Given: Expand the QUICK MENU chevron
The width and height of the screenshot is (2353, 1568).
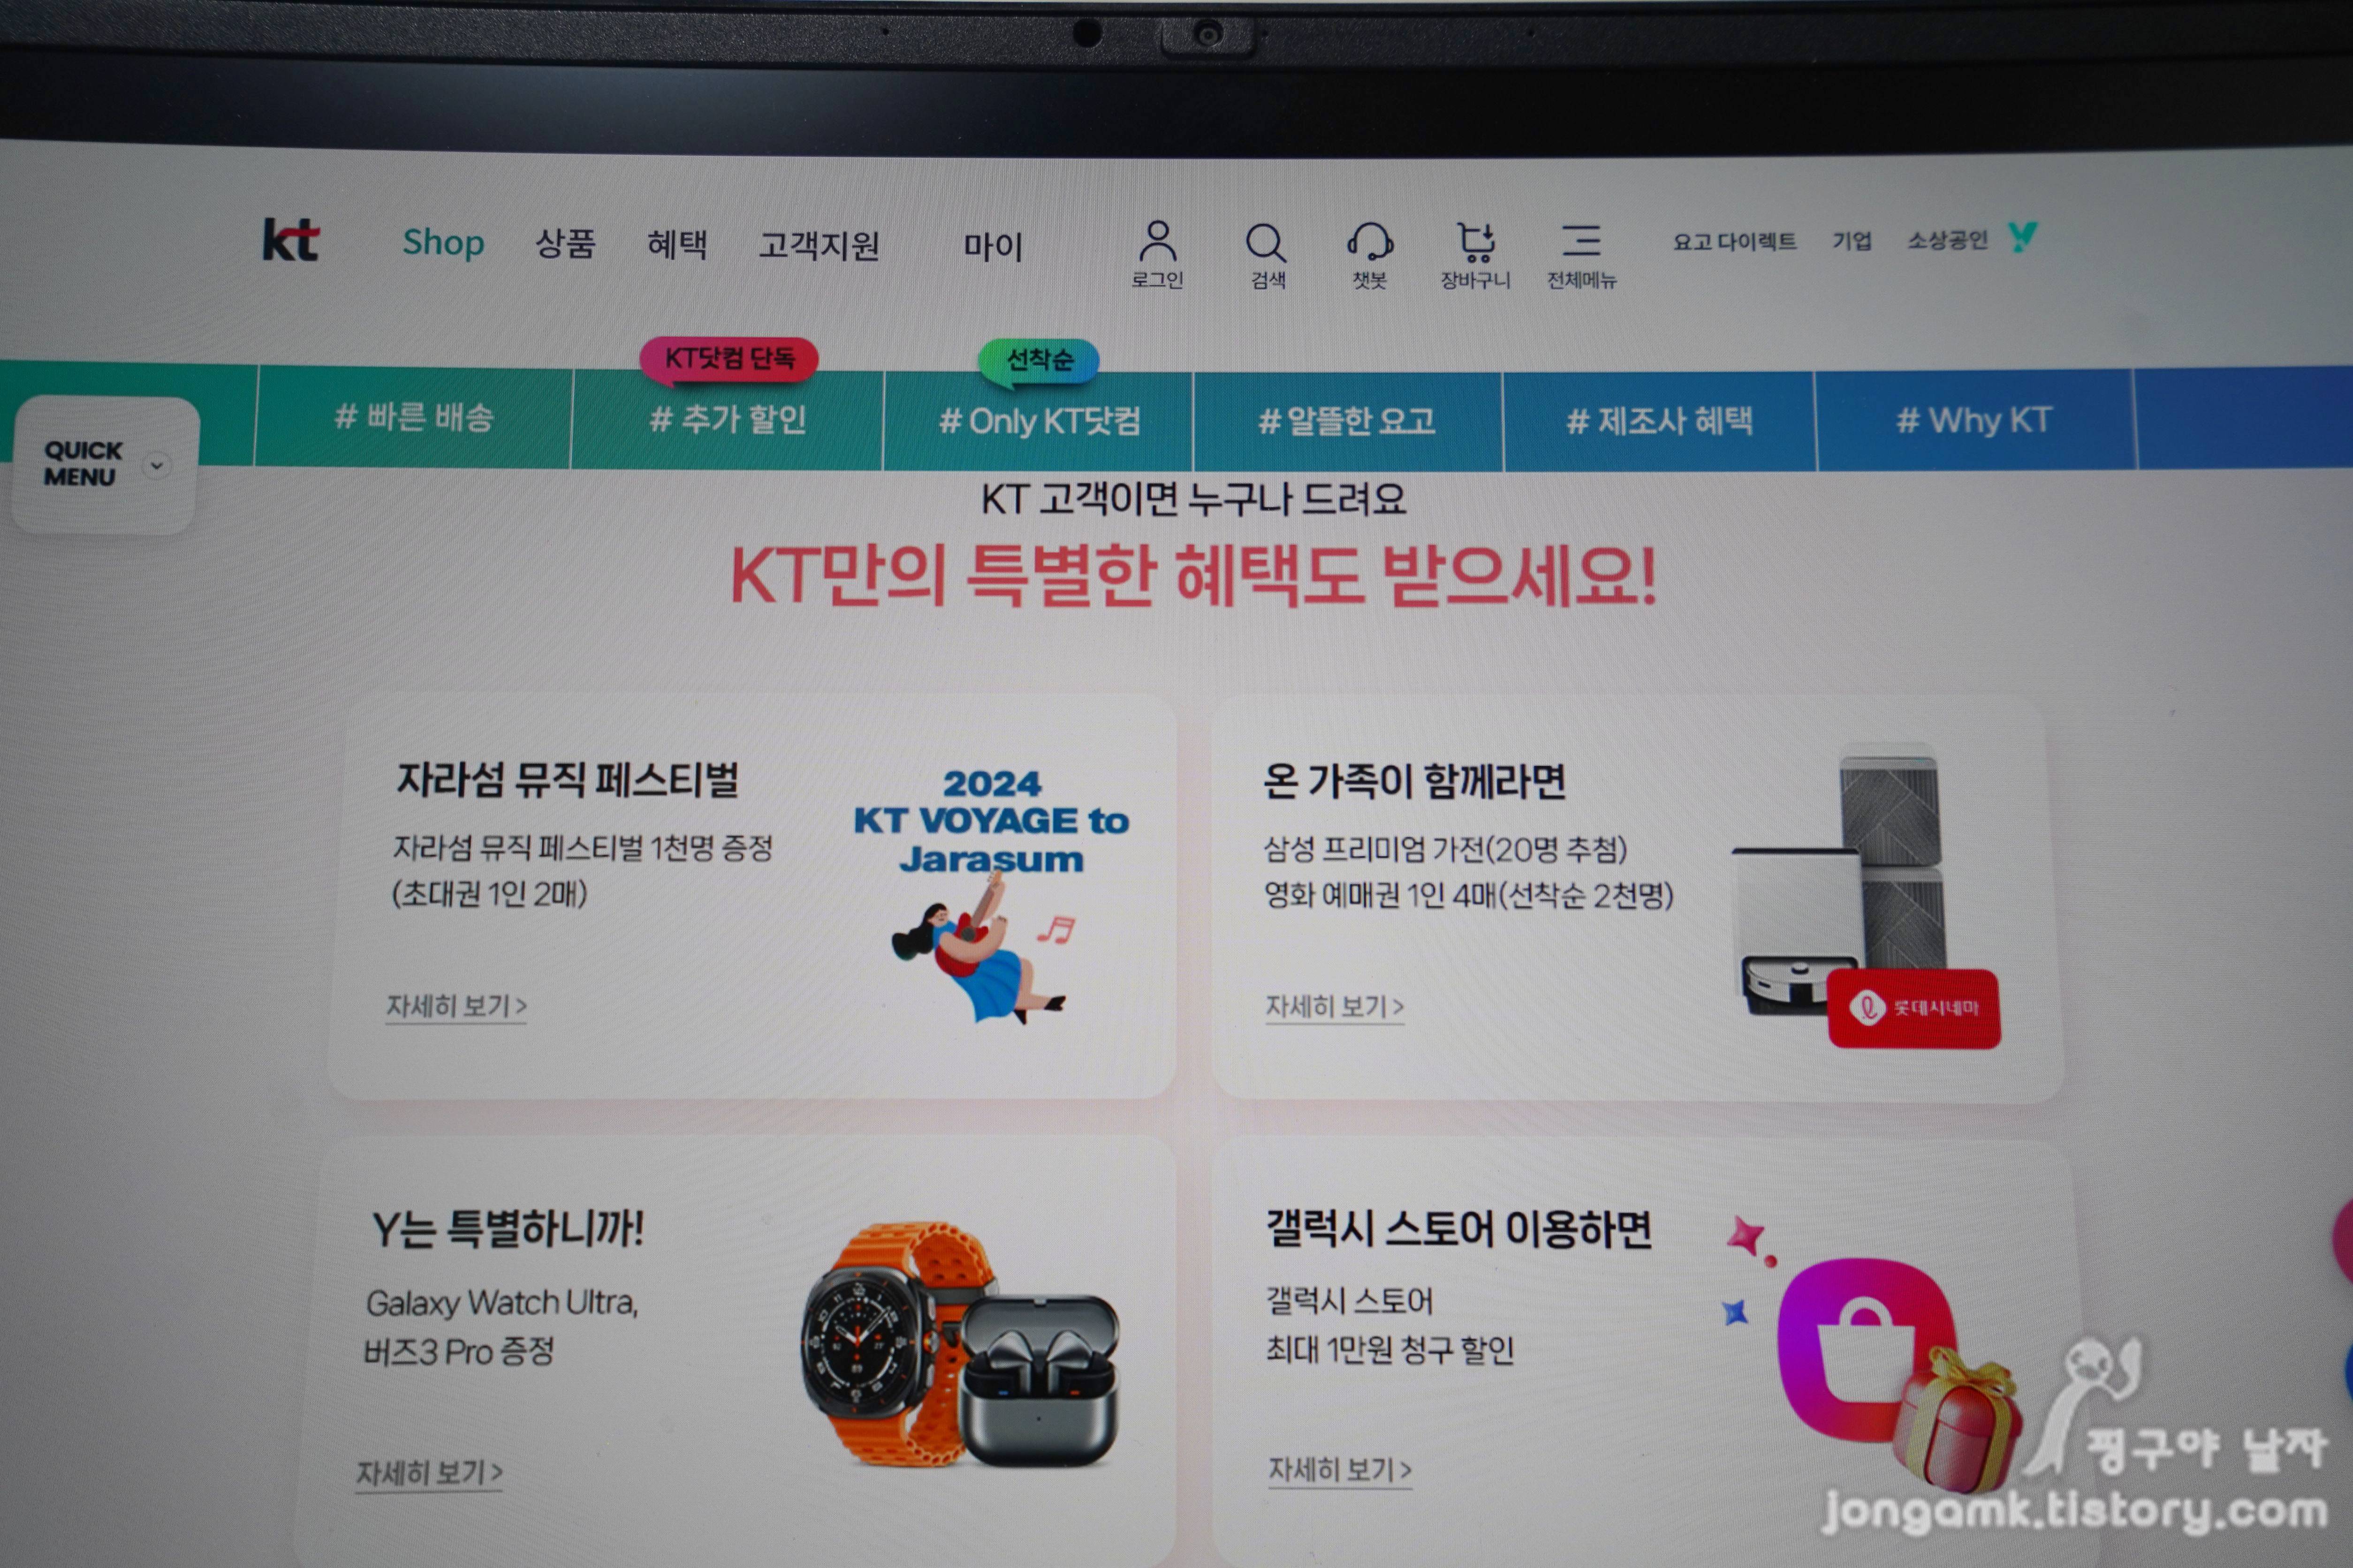Looking at the screenshot, I should [x=156, y=465].
